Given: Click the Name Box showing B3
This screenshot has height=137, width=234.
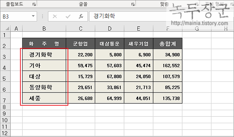Looking at the screenshot, I should coord(18,16).
